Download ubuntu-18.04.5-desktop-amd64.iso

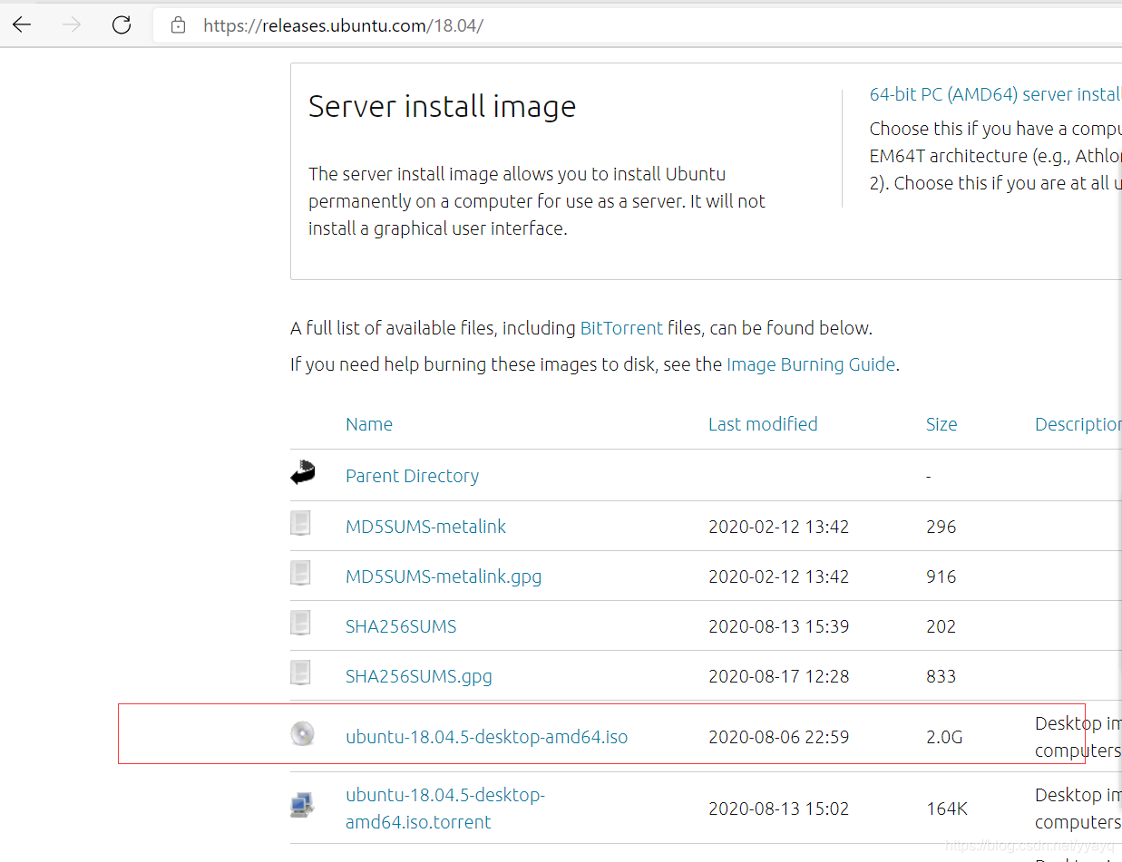pos(486,737)
